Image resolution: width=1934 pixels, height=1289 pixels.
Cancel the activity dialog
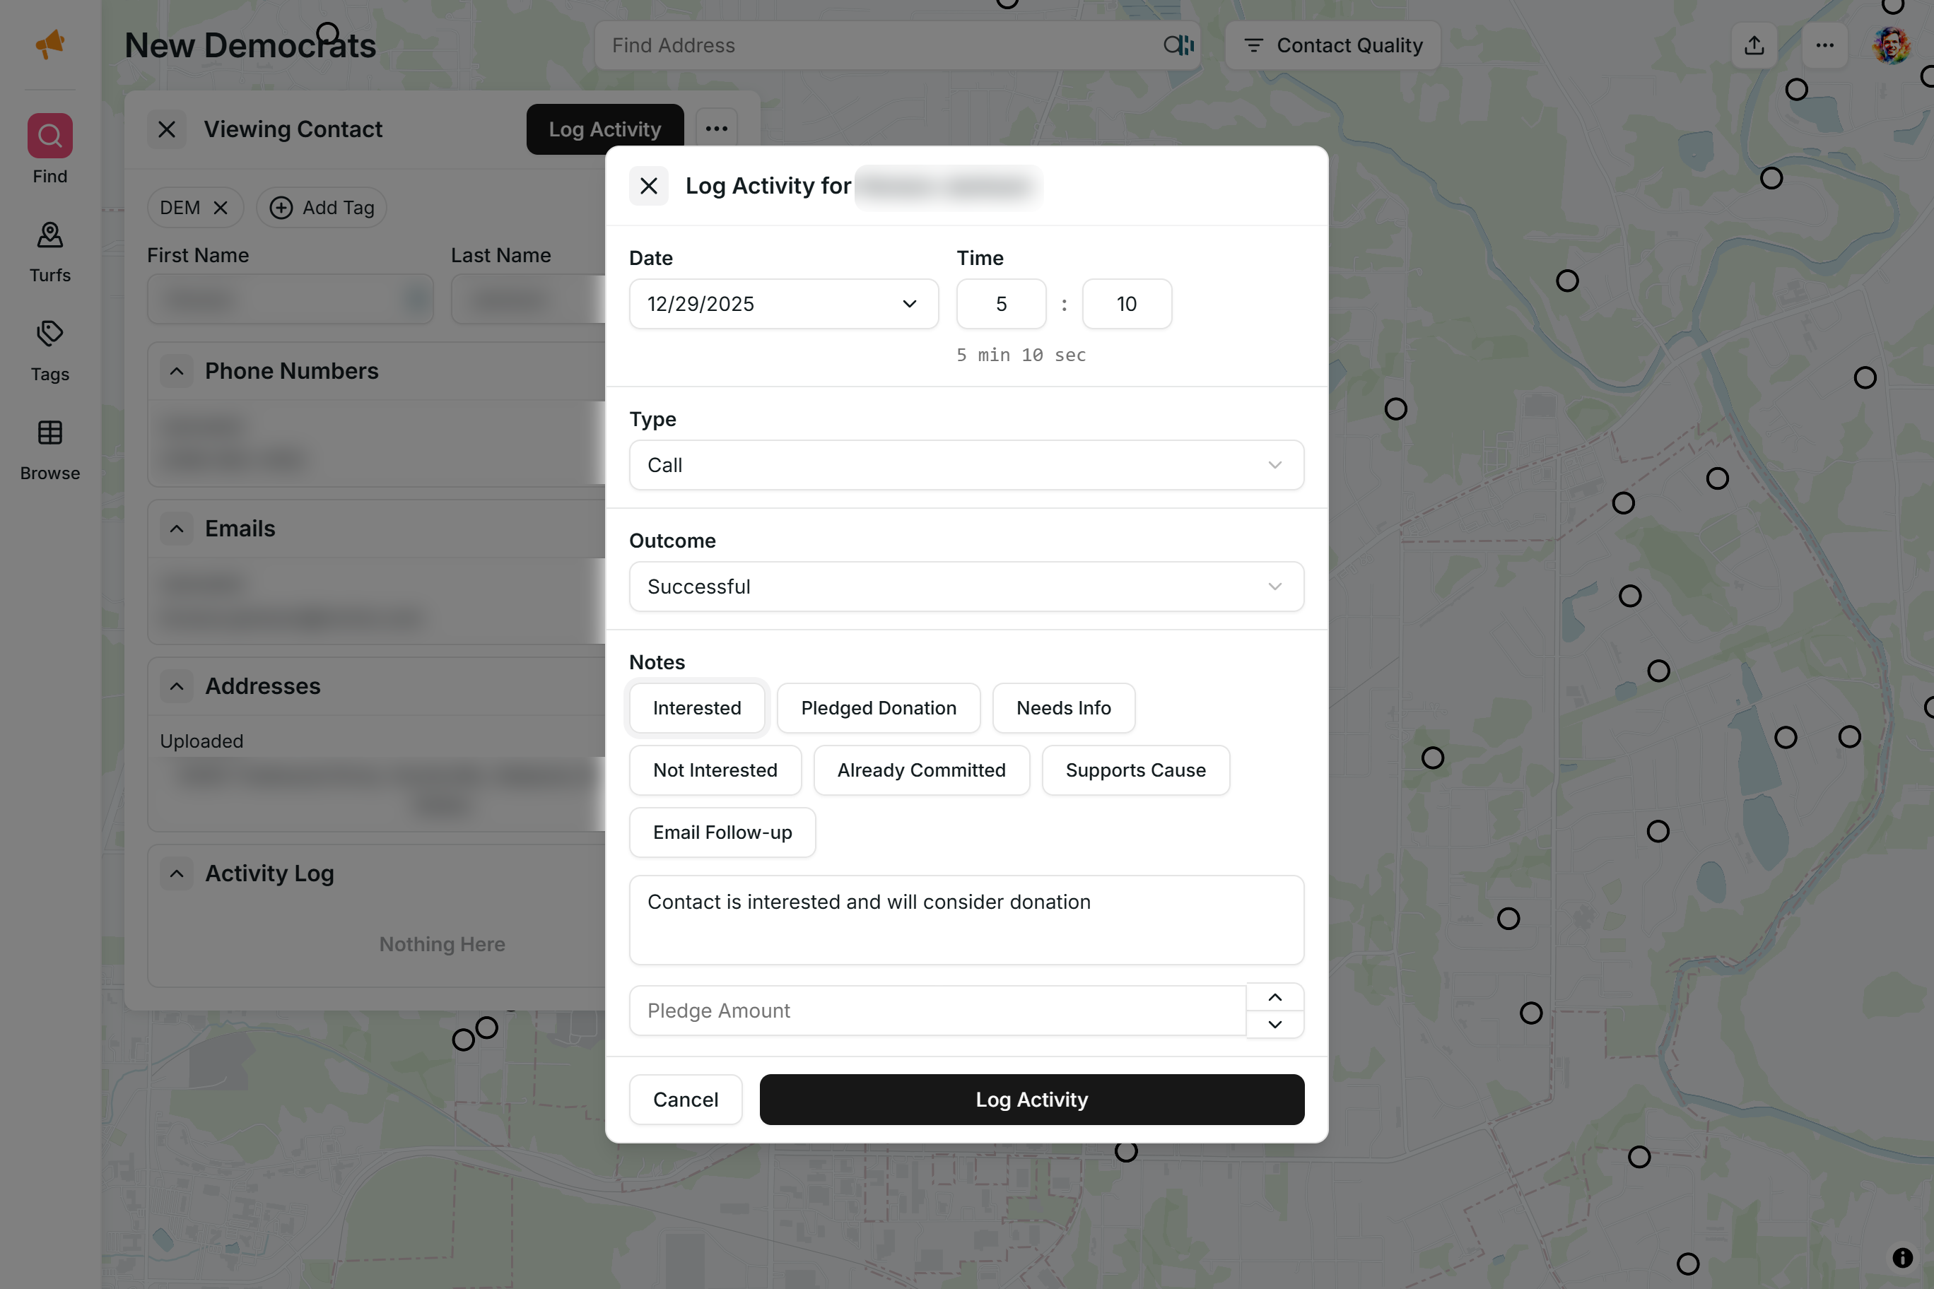(685, 1099)
